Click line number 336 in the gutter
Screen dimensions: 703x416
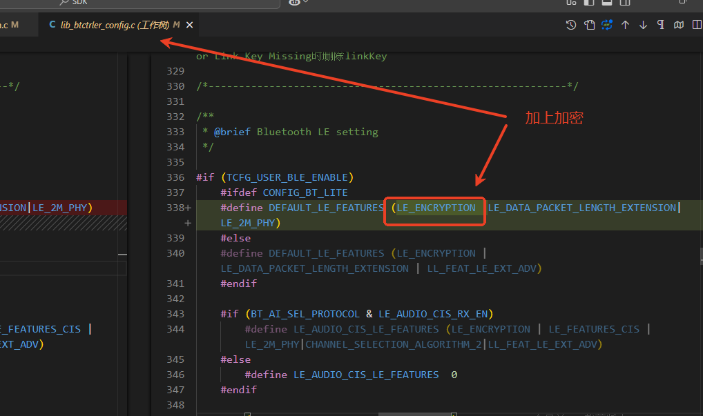pyautogui.click(x=175, y=177)
